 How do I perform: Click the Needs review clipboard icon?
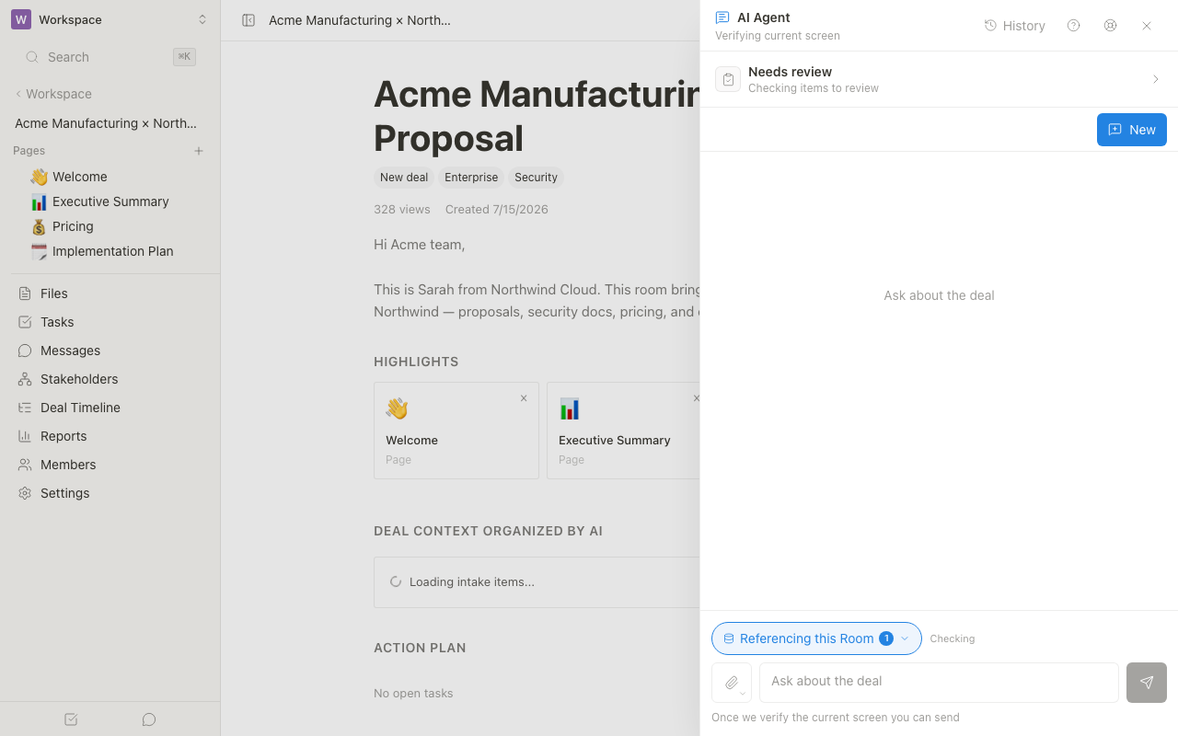(x=728, y=79)
